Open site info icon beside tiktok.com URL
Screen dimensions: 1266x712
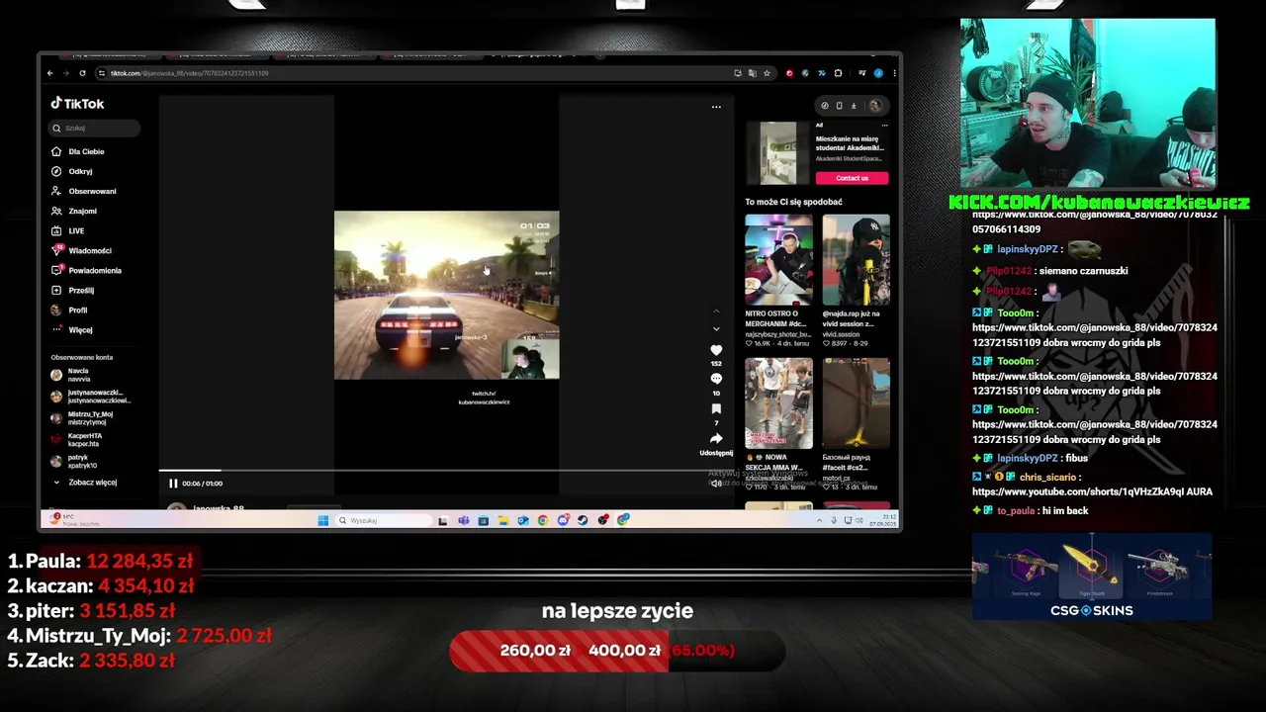point(101,73)
